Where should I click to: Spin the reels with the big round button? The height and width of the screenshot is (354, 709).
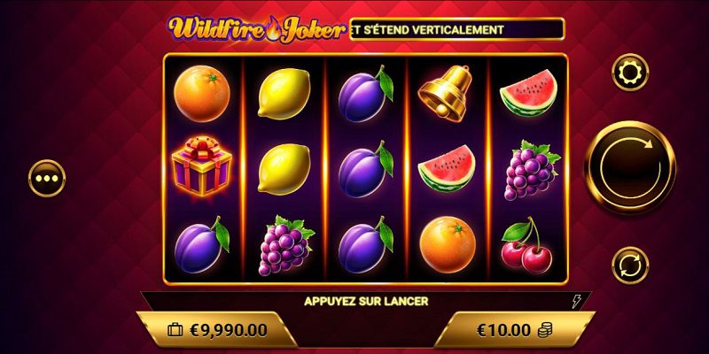click(630, 167)
